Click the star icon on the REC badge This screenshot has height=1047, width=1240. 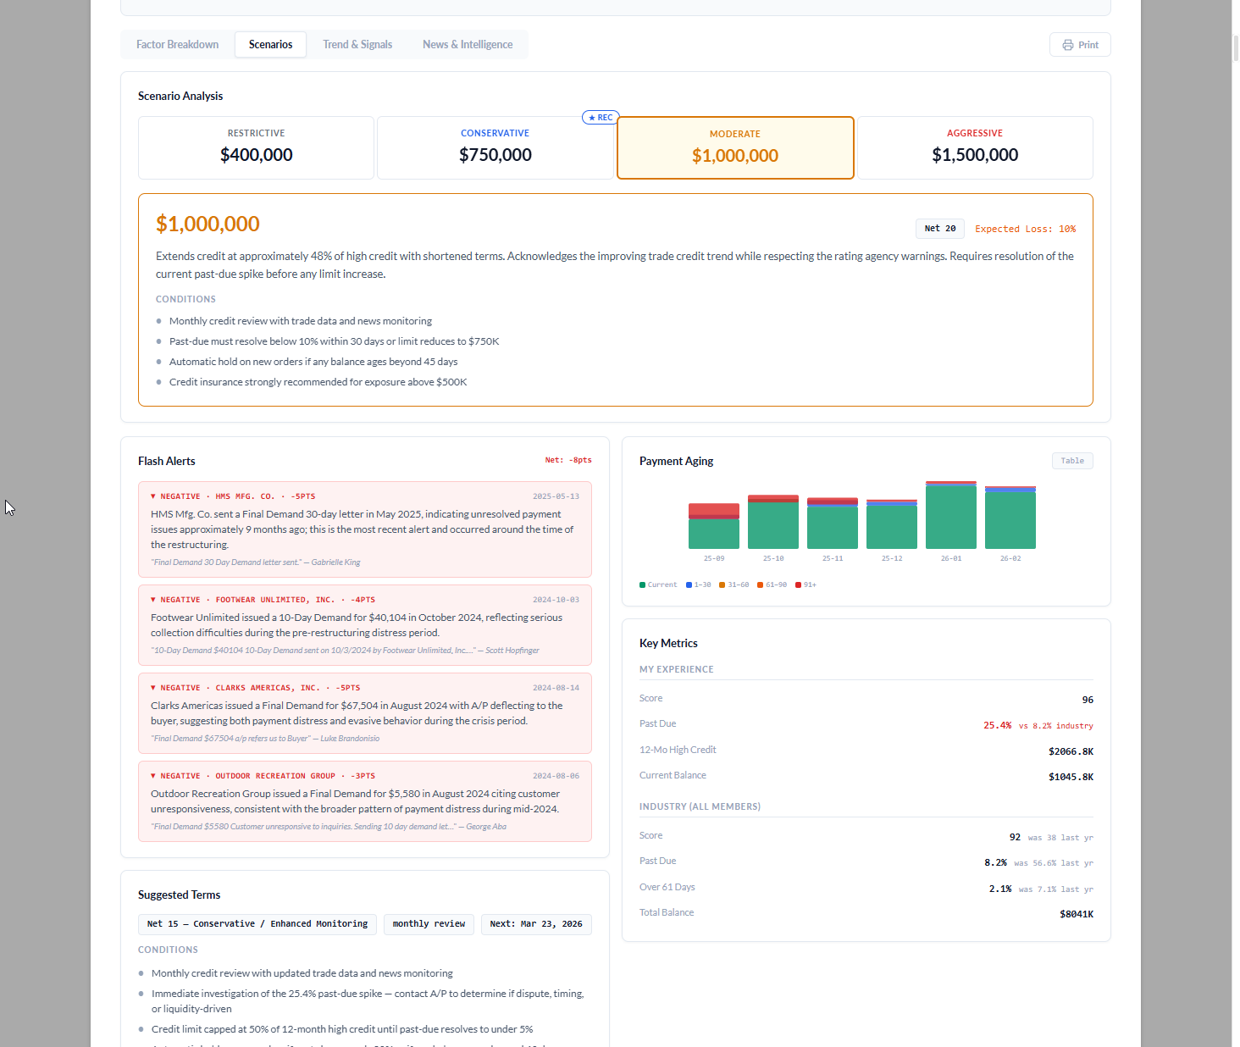[x=592, y=117]
